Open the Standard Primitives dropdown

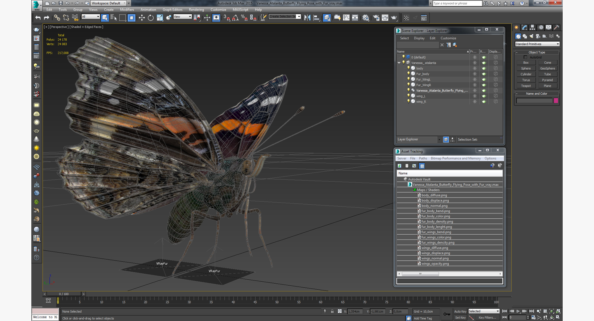point(537,44)
